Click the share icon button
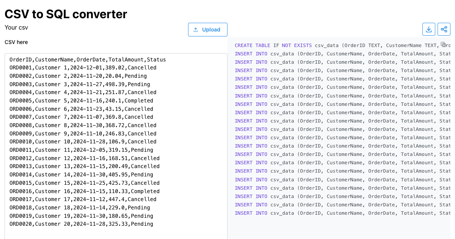This screenshot has width=455, height=239. 444,29
